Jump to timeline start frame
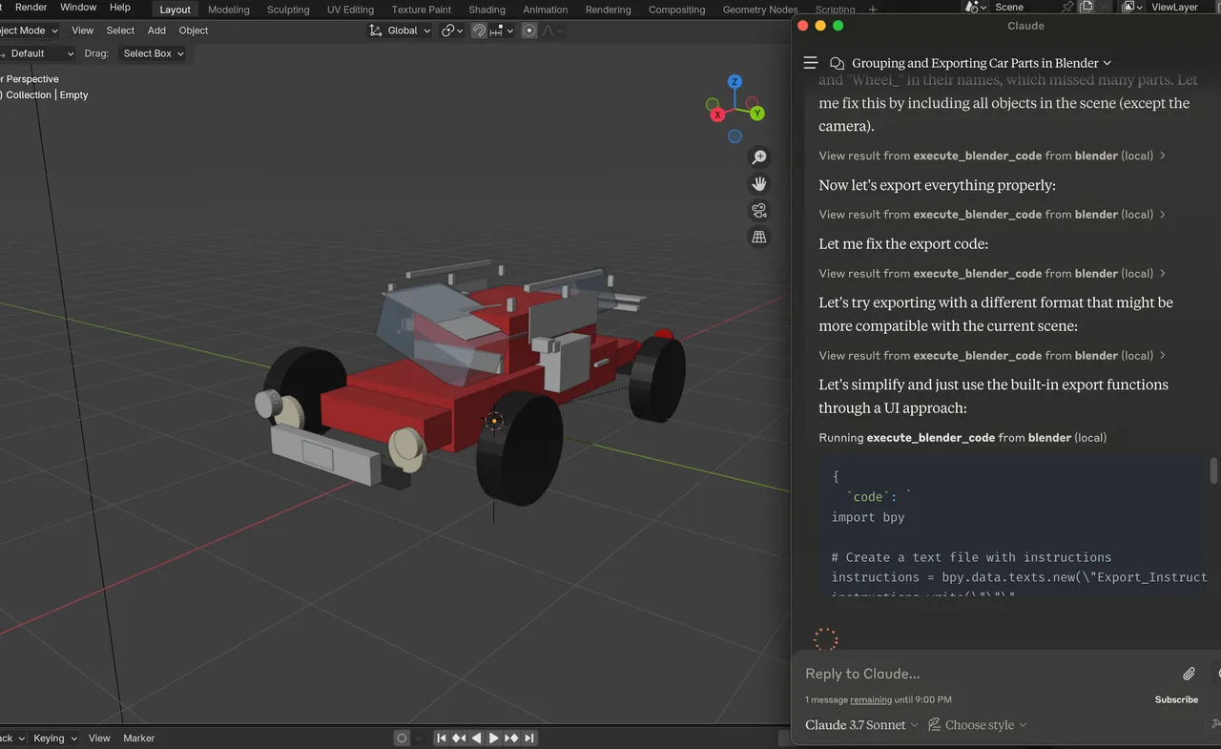The width and height of the screenshot is (1221, 749). 442,738
